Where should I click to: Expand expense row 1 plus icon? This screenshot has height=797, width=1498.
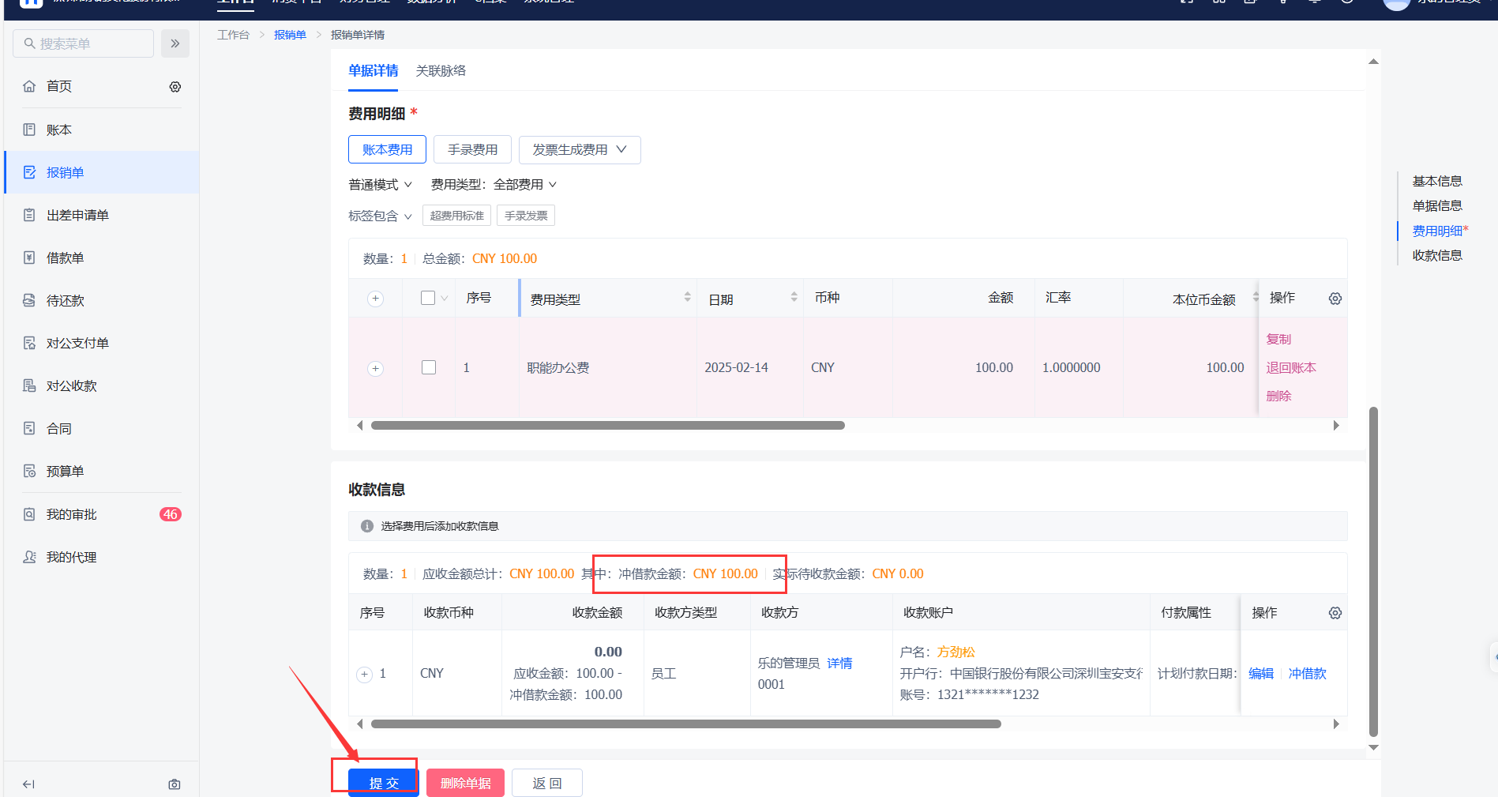[x=376, y=369]
